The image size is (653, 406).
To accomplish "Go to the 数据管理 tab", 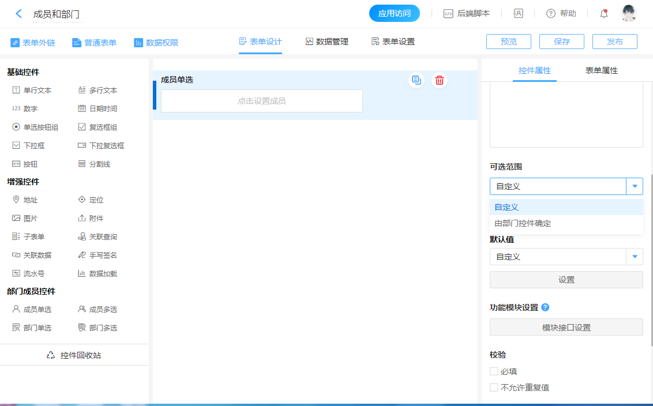I will [327, 42].
